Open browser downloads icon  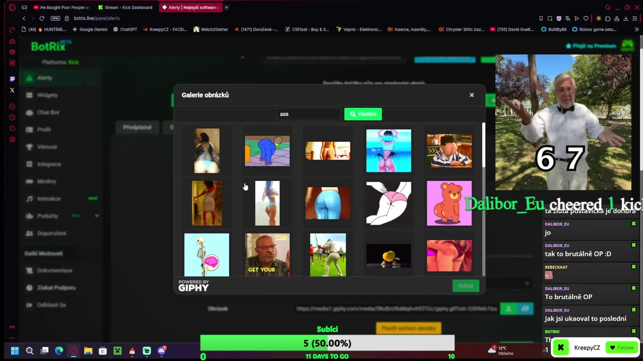pos(625,19)
